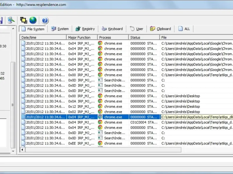
Task: Click the Chrome icon in the C01C0004 row
Action: pyautogui.click(x=100, y=122)
